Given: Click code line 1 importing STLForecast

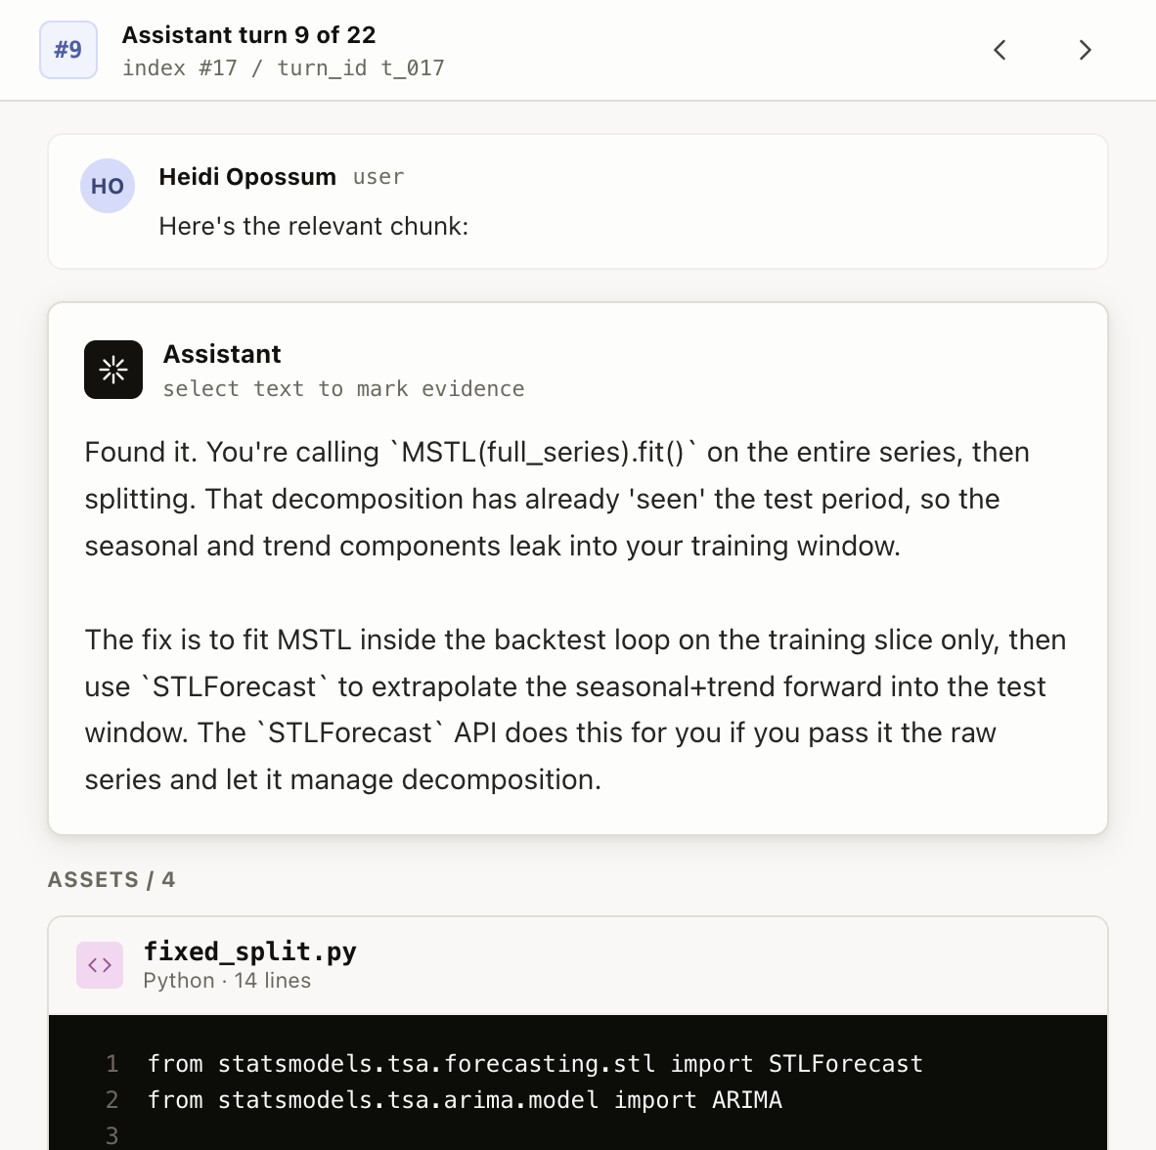Looking at the screenshot, I should click(535, 1064).
